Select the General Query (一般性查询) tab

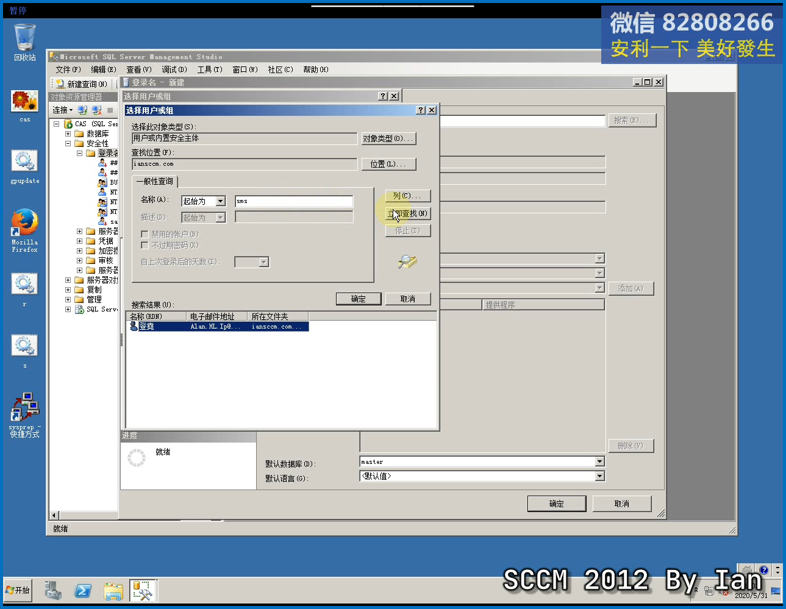(x=155, y=181)
